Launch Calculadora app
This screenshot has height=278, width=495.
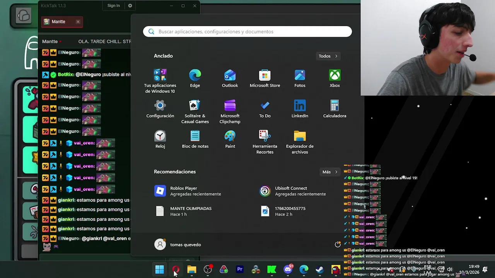335,109
